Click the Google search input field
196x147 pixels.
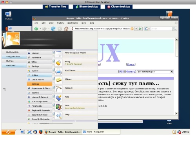coord(161,29)
